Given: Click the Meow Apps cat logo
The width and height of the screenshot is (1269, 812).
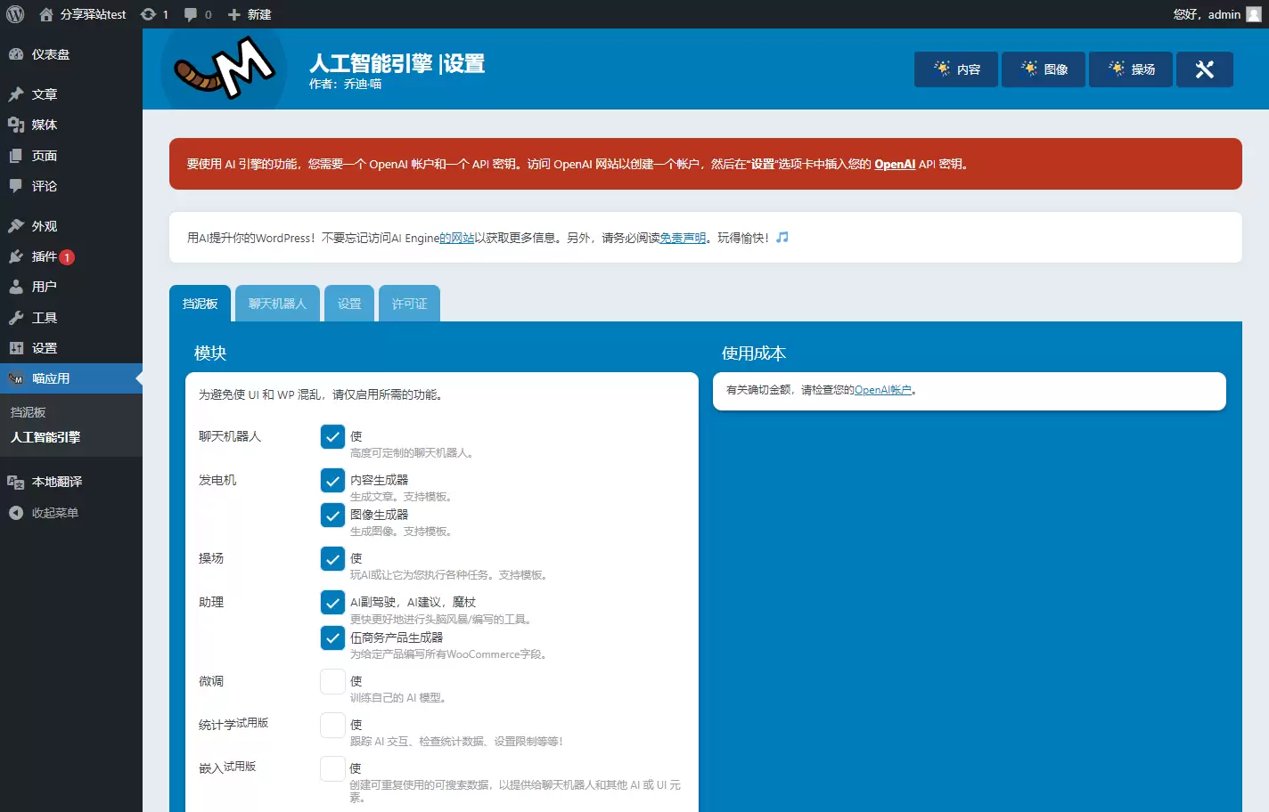Looking at the screenshot, I should tap(224, 69).
